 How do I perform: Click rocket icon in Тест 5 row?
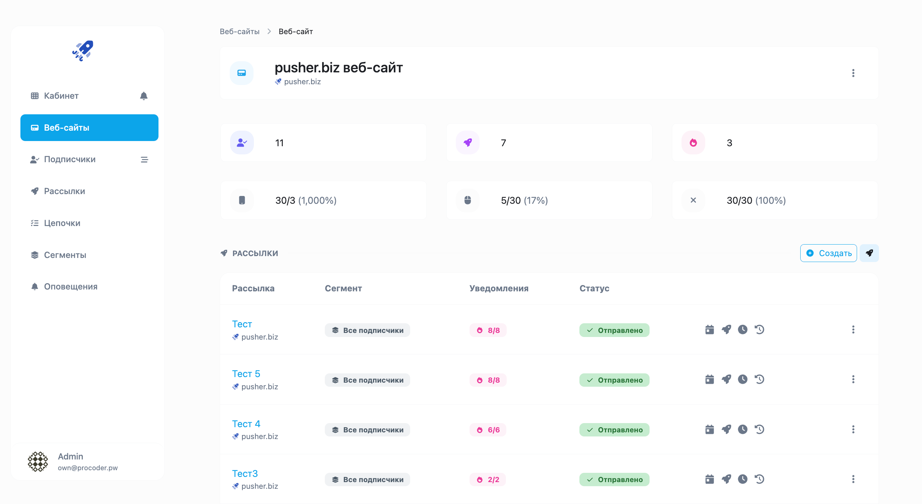726,379
